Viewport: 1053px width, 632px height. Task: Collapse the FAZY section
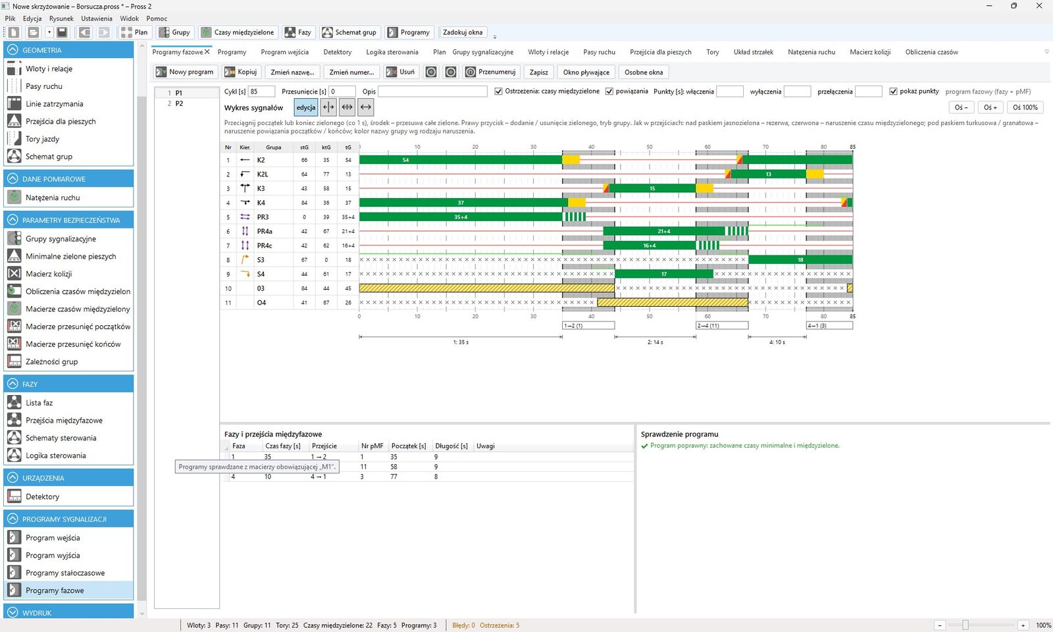click(x=13, y=384)
